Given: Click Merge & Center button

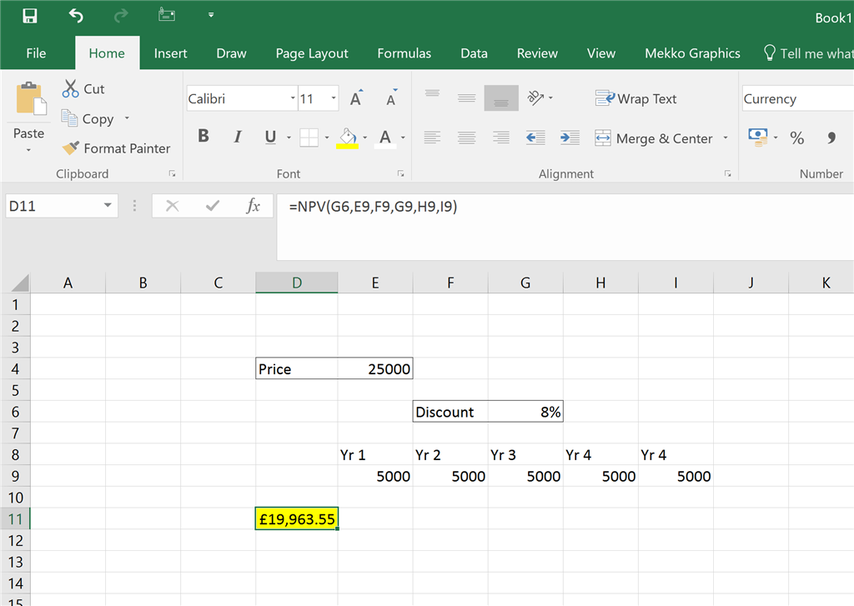Looking at the screenshot, I should 654,138.
